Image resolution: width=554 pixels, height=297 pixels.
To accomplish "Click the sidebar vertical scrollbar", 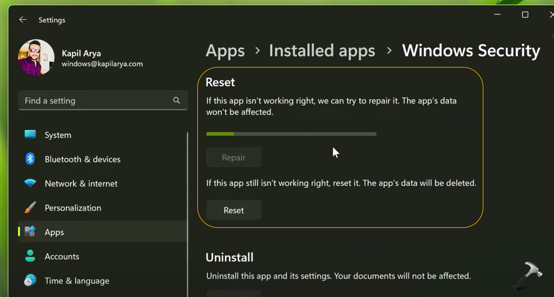I will pyautogui.click(x=187, y=212).
